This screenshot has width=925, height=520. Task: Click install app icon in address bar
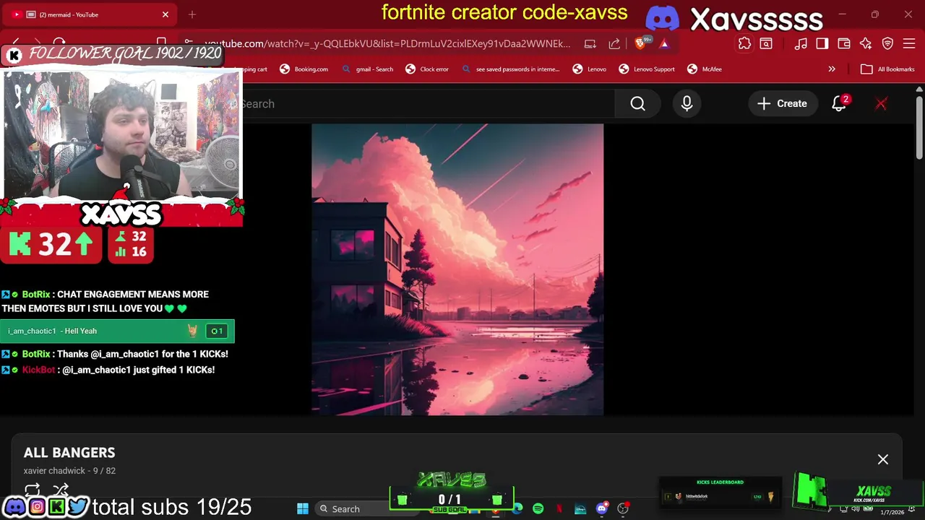click(x=590, y=43)
